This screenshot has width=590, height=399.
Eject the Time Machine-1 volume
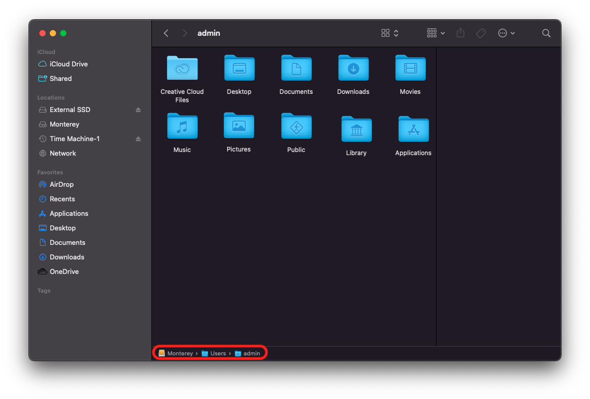138,139
